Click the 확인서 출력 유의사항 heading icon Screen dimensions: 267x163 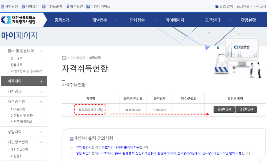[72, 139]
